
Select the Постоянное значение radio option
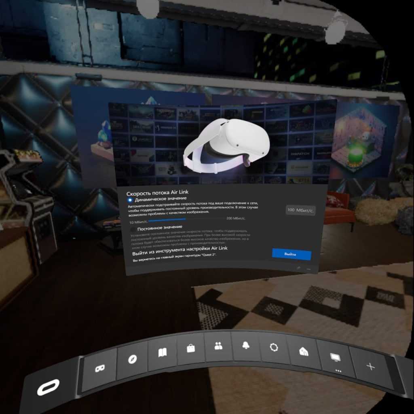pos(133,229)
